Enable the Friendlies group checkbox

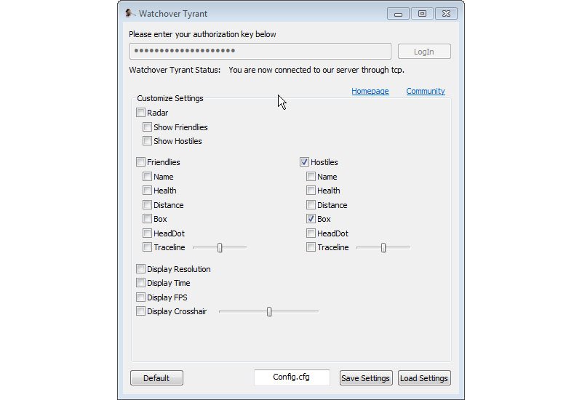pos(140,162)
